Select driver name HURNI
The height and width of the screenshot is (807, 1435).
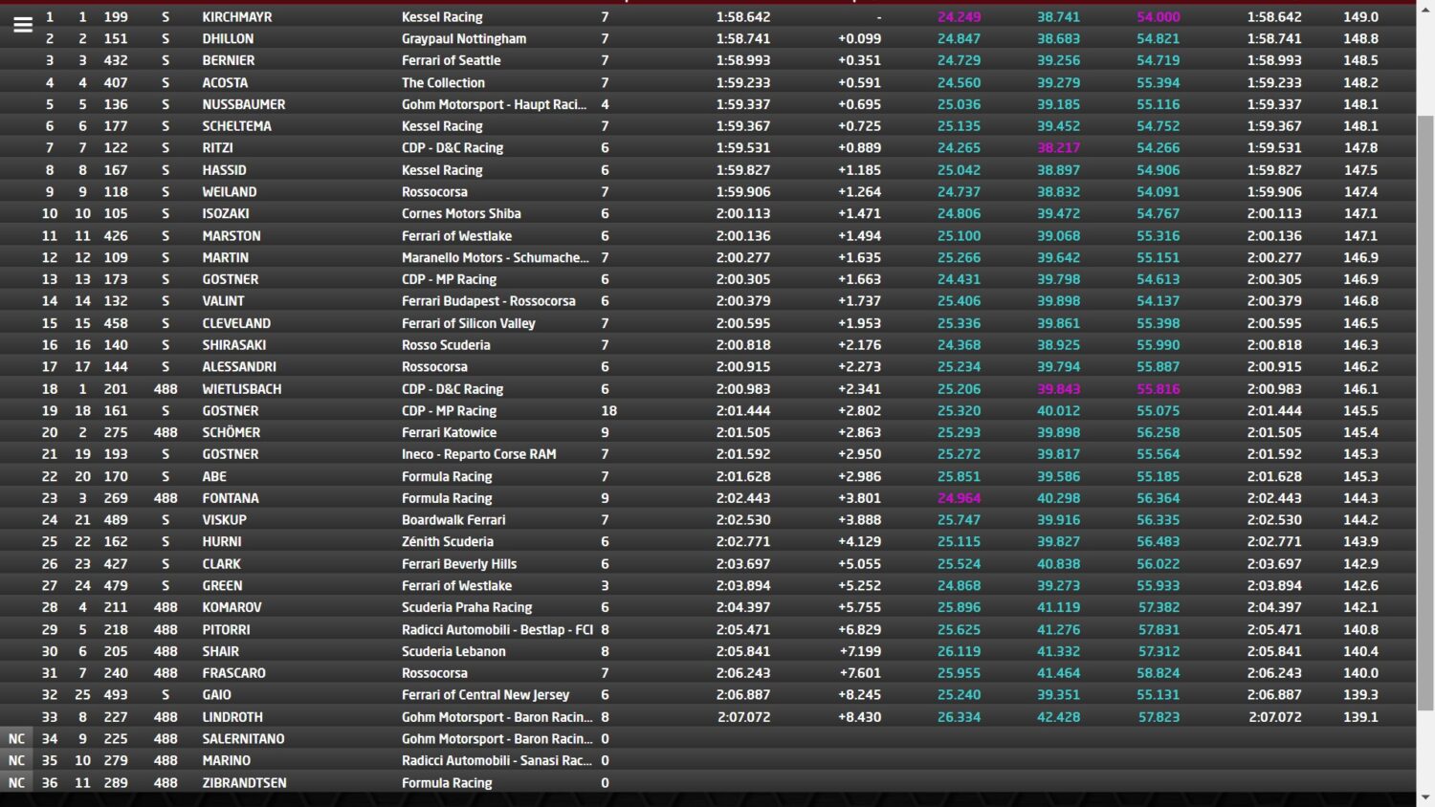pyautogui.click(x=222, y=541)
